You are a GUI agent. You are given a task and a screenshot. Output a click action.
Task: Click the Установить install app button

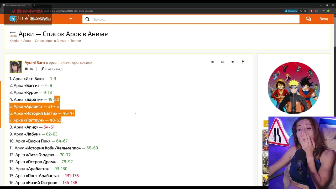(x=291, y=11)
